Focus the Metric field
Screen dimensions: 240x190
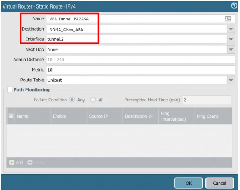(x=139, y=70)
